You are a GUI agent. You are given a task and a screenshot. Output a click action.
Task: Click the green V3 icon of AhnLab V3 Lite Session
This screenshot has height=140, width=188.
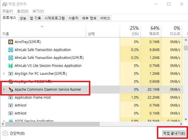click(x=11, y=66)
